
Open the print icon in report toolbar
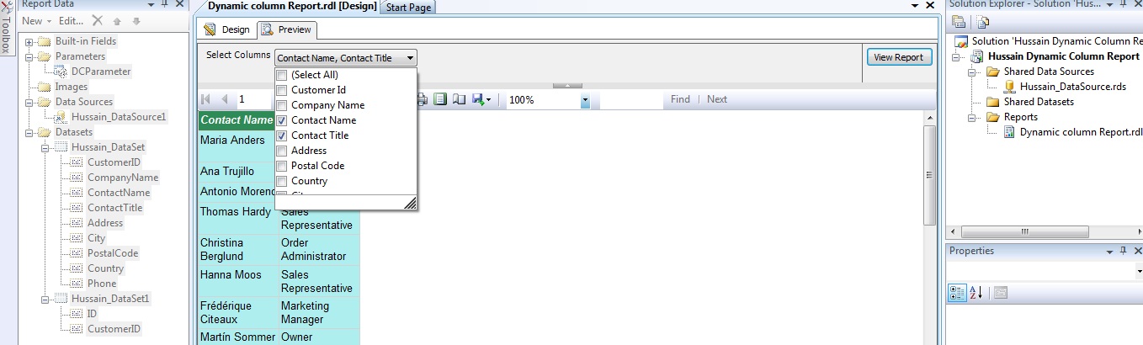pos(423,99)
